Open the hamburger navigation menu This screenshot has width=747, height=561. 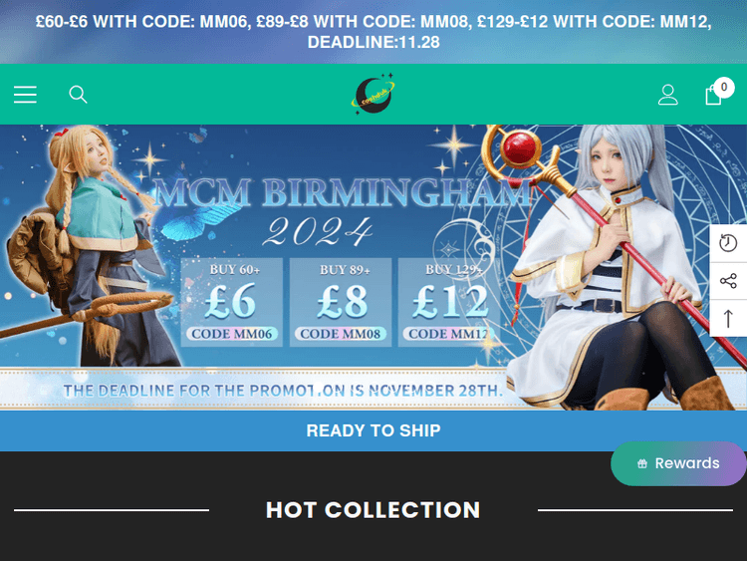25,95
